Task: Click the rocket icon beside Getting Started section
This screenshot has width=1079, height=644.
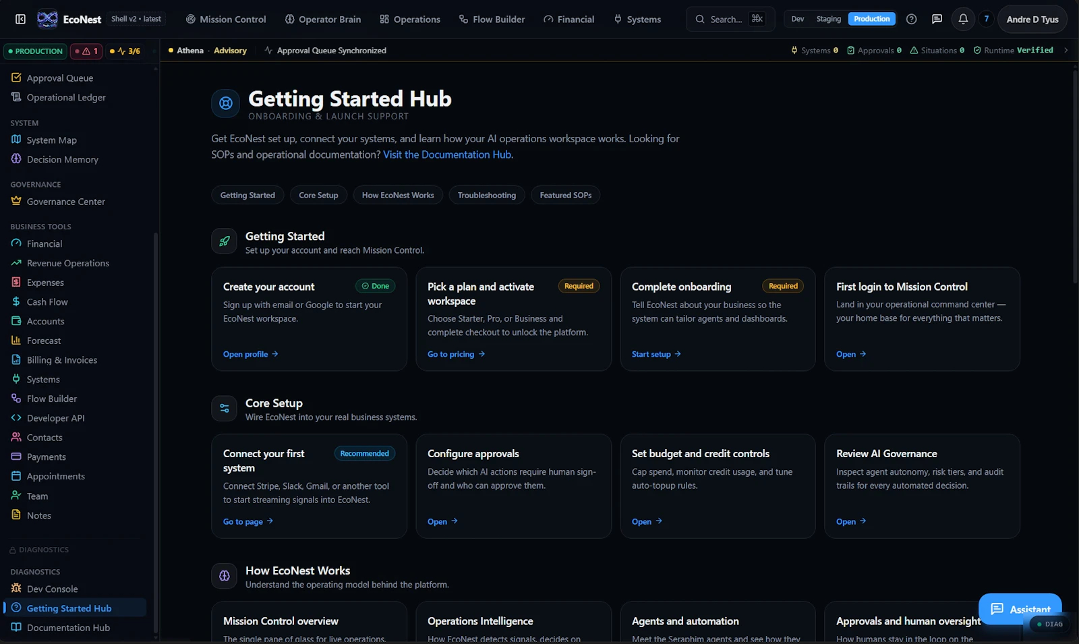Action: point(224,241)
